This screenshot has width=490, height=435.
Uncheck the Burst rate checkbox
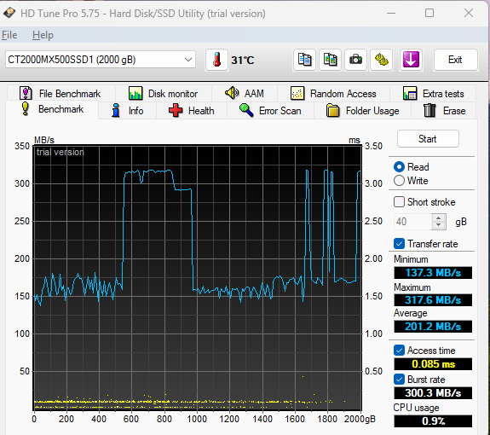tap(399, 379)
